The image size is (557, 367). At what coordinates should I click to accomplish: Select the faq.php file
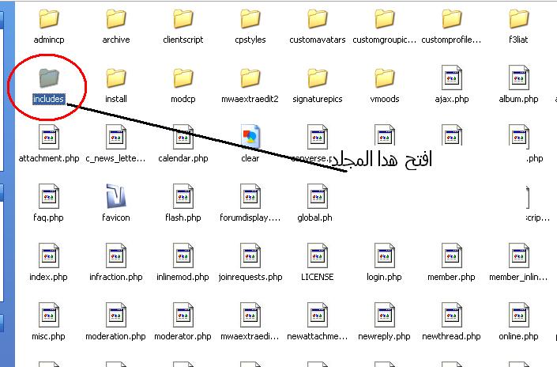click(x=49, y=196)
